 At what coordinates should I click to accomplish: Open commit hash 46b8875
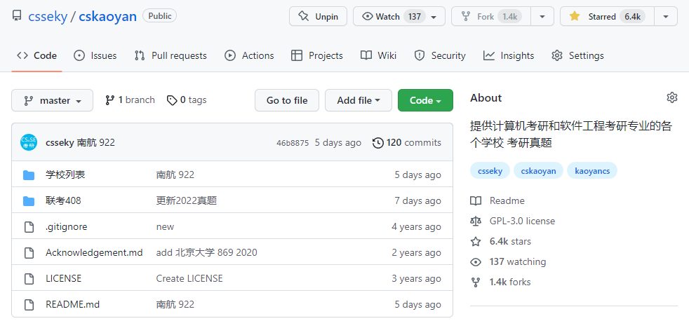[x=293, y=143]
